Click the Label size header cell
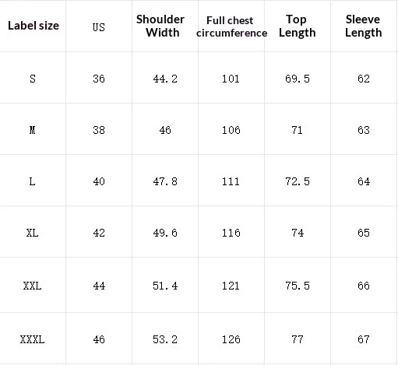Screen dimensions: 398x365 33,26
